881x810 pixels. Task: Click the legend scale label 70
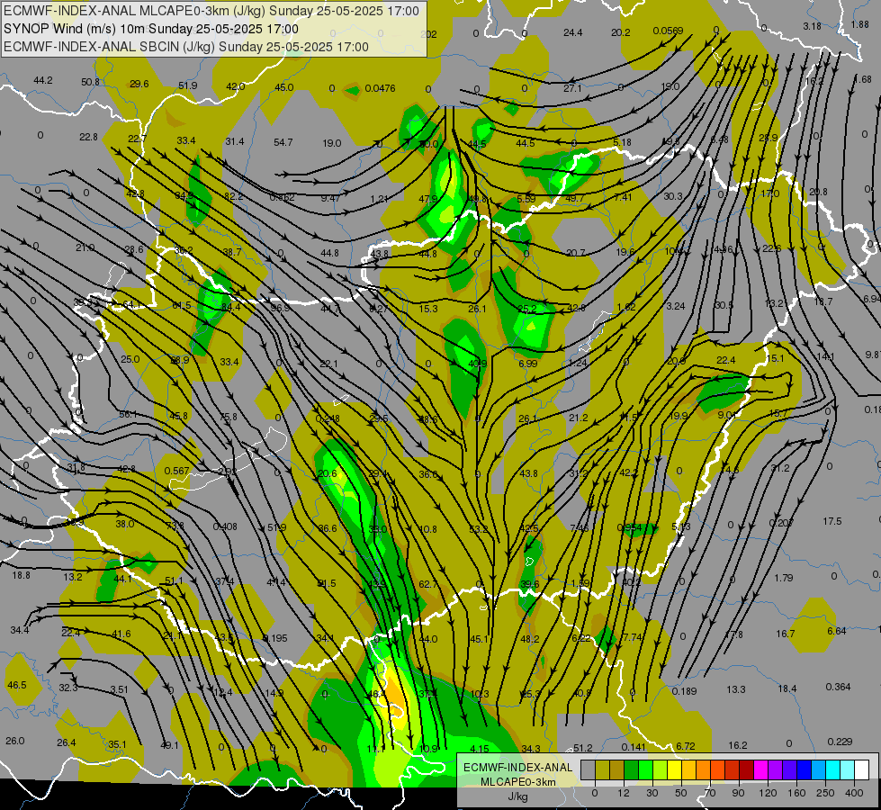click(x=710, y=793)
